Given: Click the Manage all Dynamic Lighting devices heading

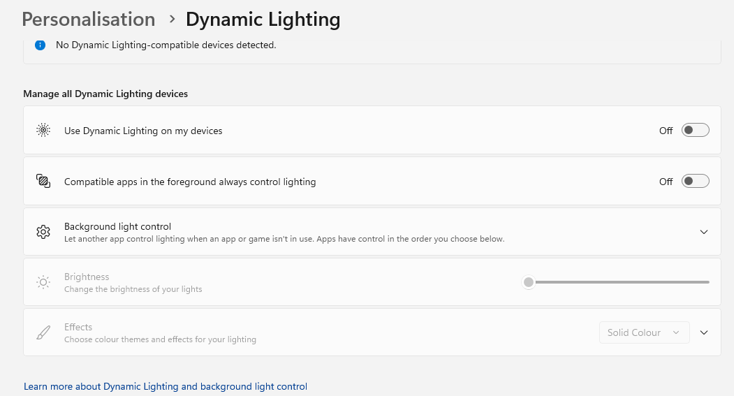Looking at the screenshot, I should [x=105, y=94].
